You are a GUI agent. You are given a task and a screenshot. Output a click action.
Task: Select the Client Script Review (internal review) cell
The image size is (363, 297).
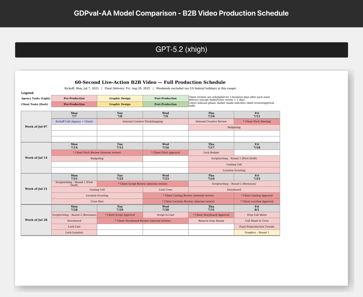[142, 184]
